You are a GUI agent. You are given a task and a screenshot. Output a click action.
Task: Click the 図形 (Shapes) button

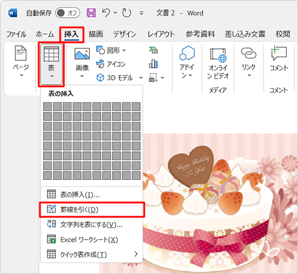point(111,50)
